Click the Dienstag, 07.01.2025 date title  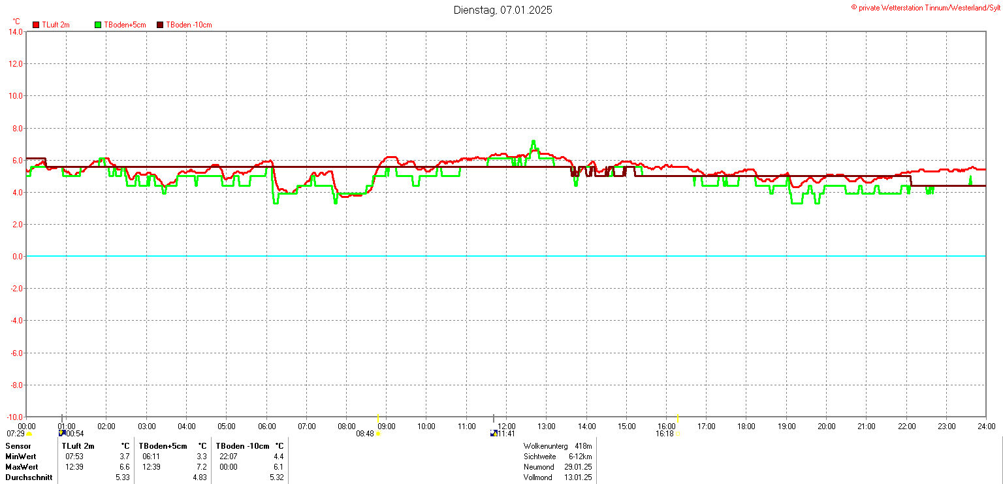(x=503, y=10)
